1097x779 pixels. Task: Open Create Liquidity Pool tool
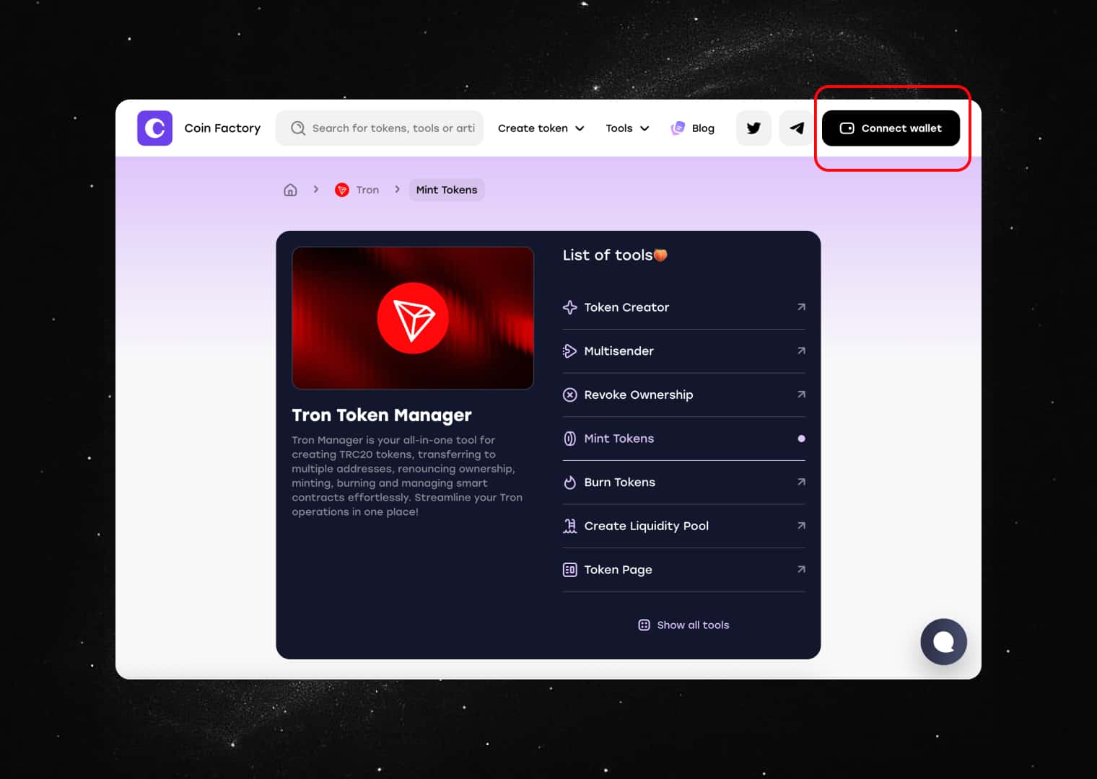[683, 526]
